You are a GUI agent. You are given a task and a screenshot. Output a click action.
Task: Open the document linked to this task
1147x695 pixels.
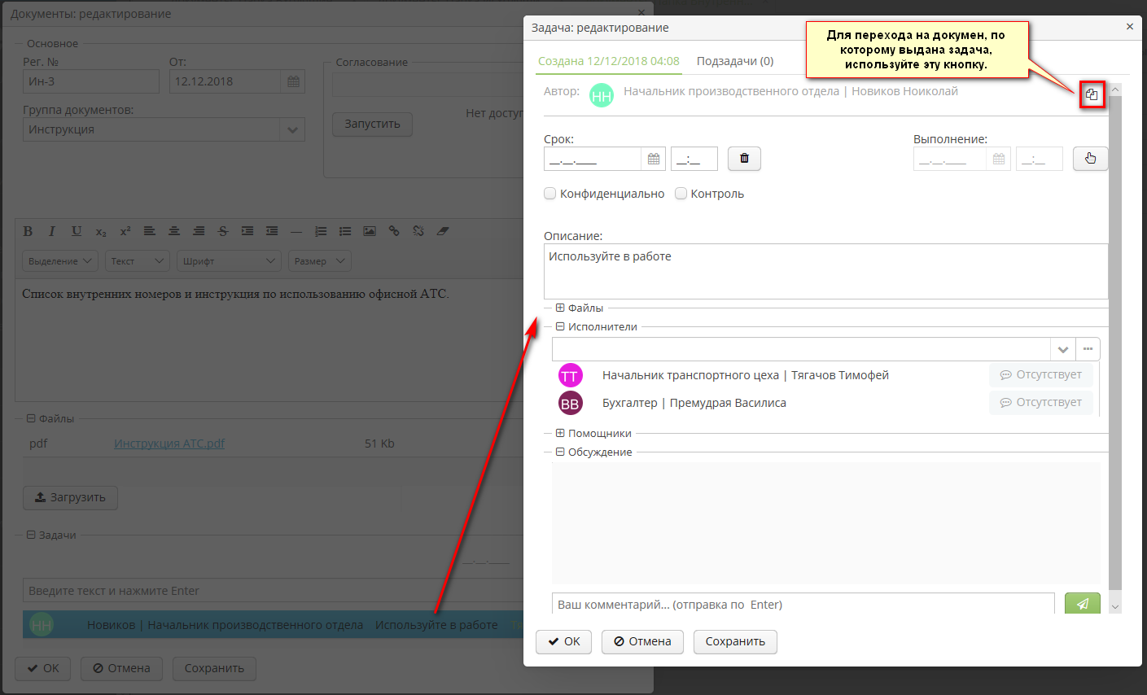coord(1092,95)
